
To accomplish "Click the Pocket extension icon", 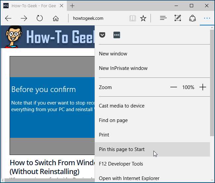I will tap(102, 35).
